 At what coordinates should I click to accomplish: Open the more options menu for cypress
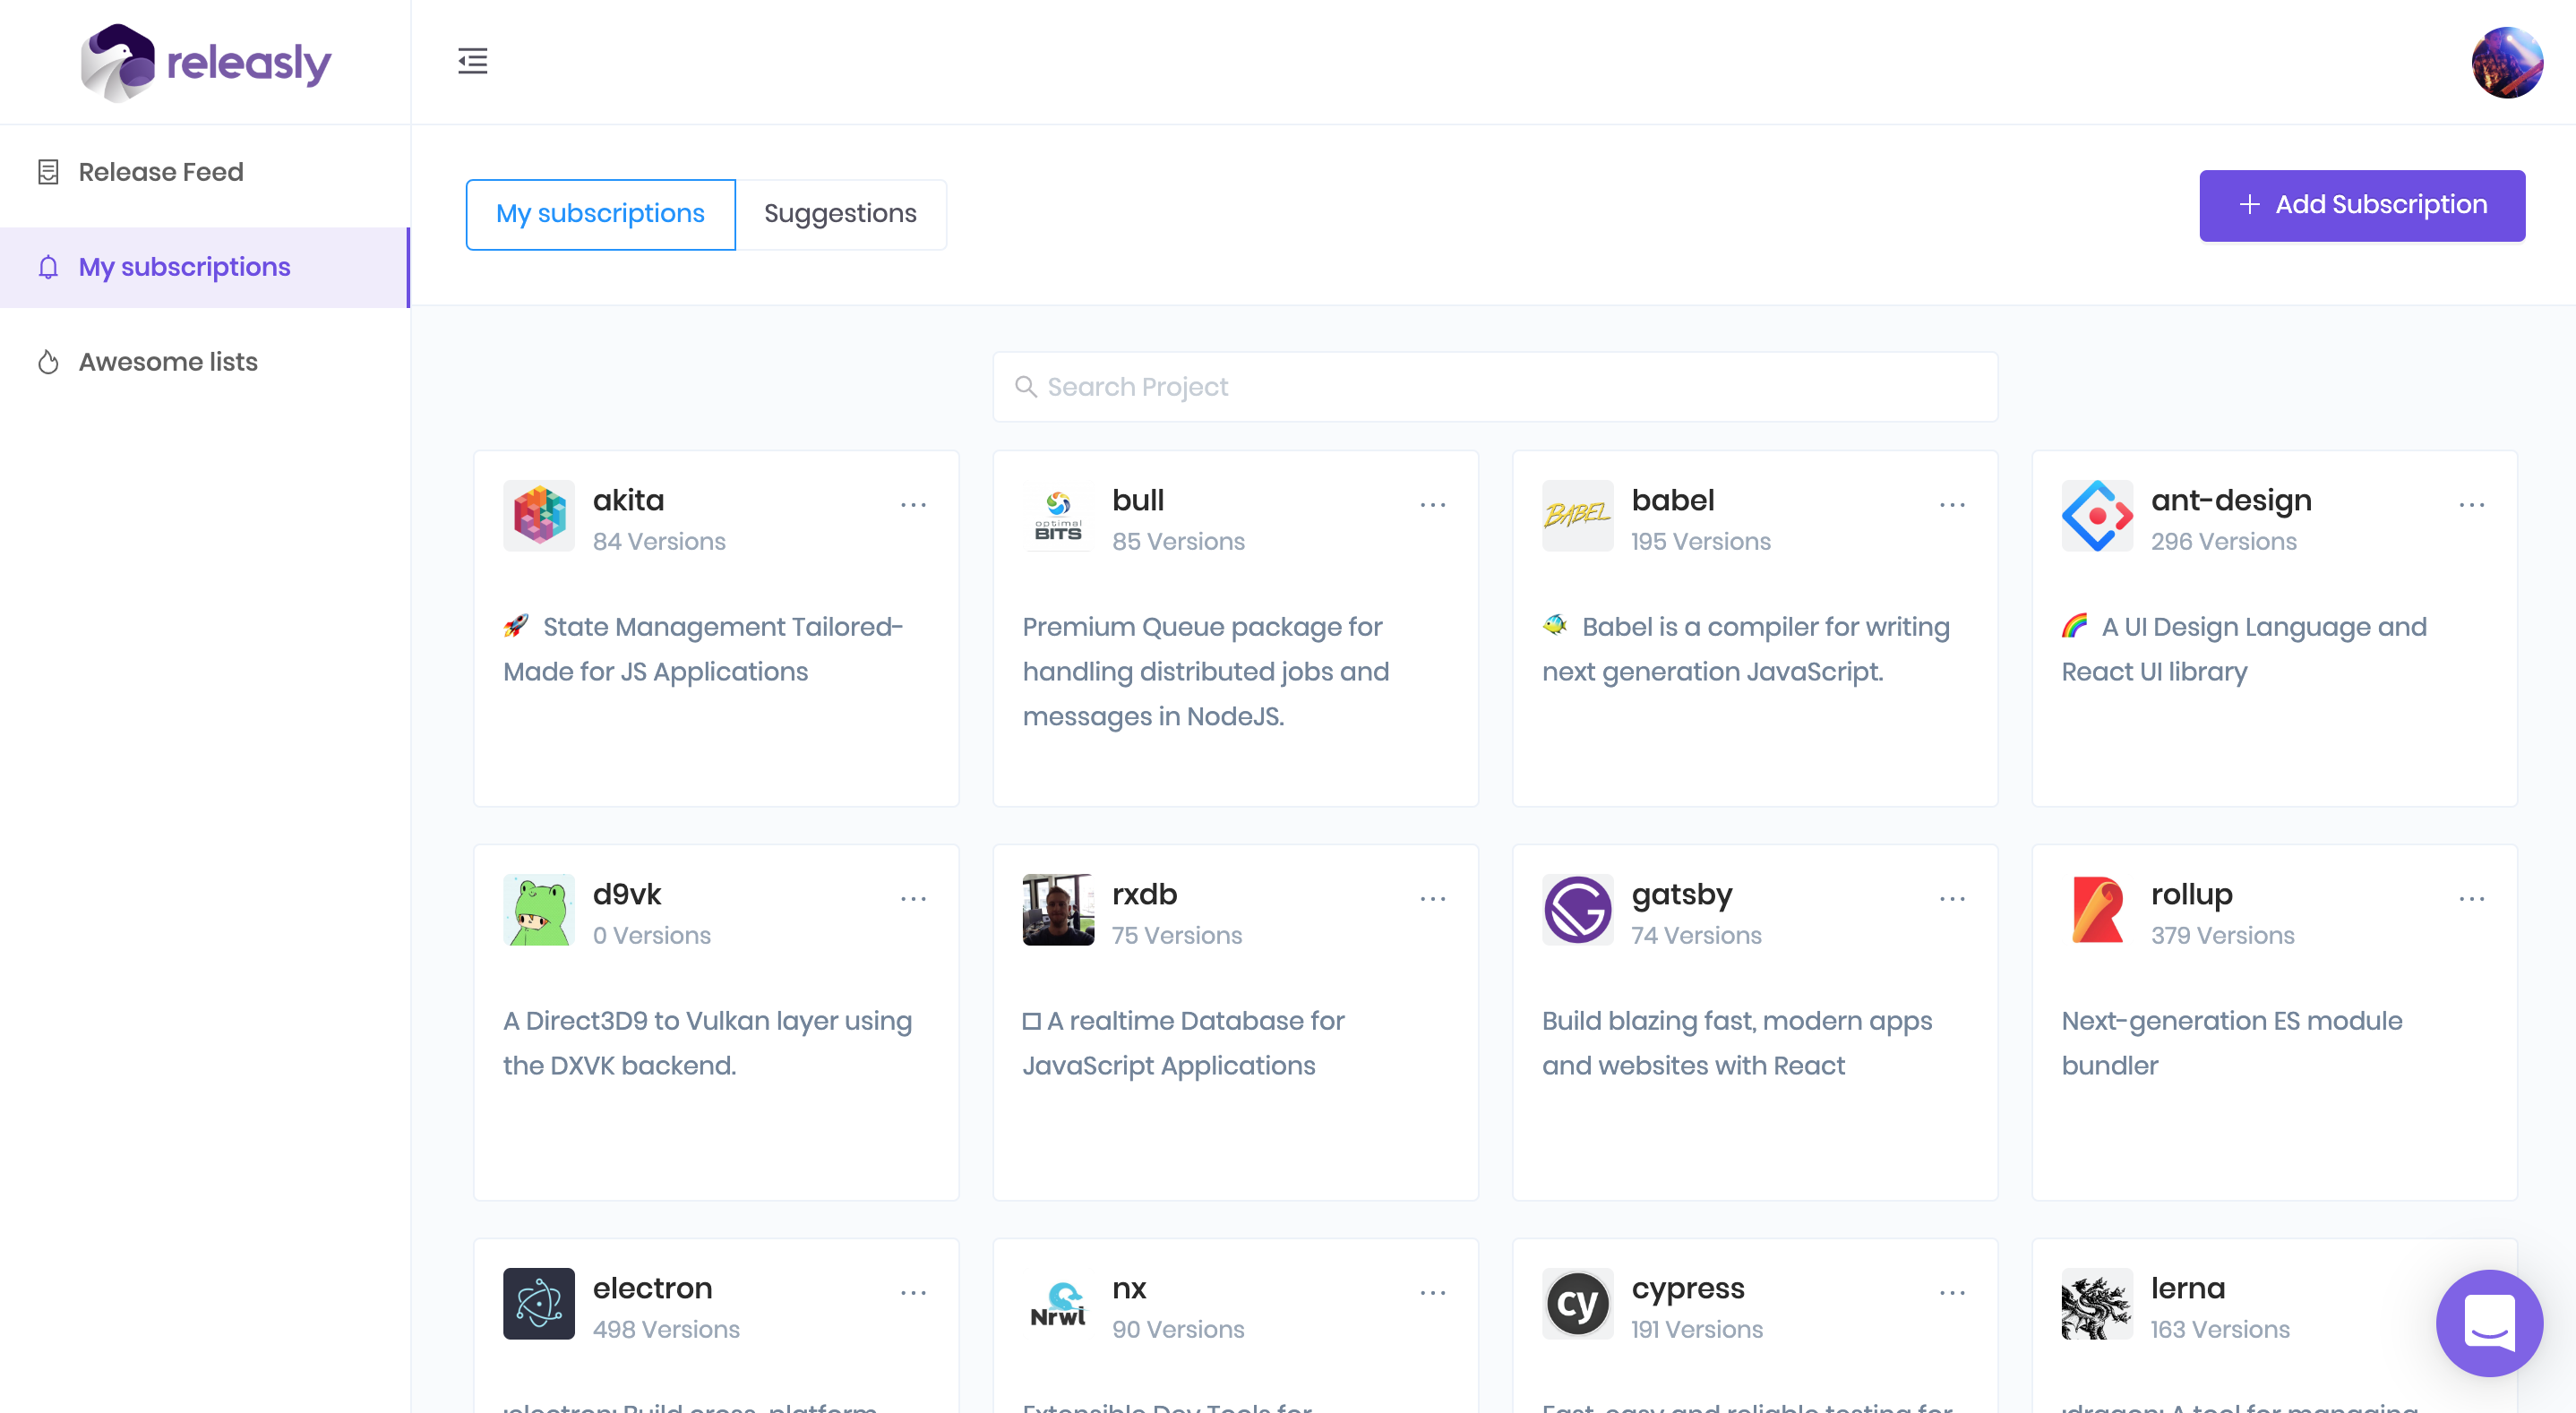(1952, 1293)
